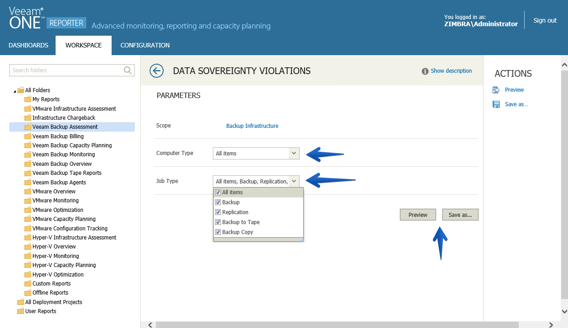This screenshot has height=328, width=568.
Task: Toggle the Backup to Tape checkbox
Action: coord(218,222)
